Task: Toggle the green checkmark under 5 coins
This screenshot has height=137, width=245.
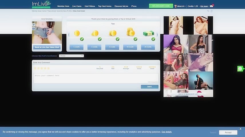Action: [x=118, y=39]
